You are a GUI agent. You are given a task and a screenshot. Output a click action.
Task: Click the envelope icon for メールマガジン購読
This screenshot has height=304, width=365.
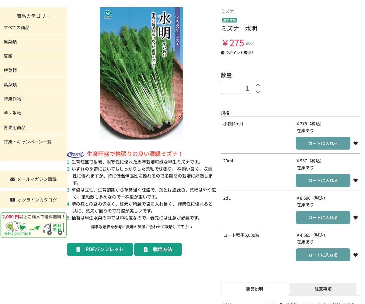[12, 179]
